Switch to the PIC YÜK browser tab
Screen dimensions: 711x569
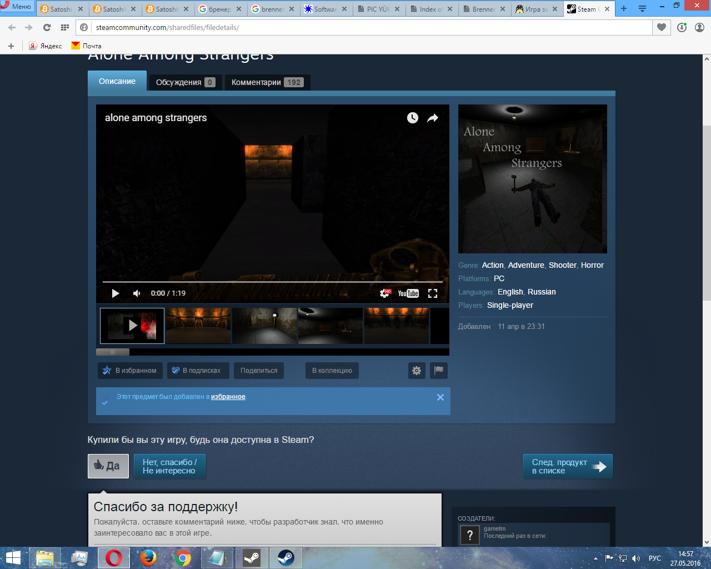point(378,9)
